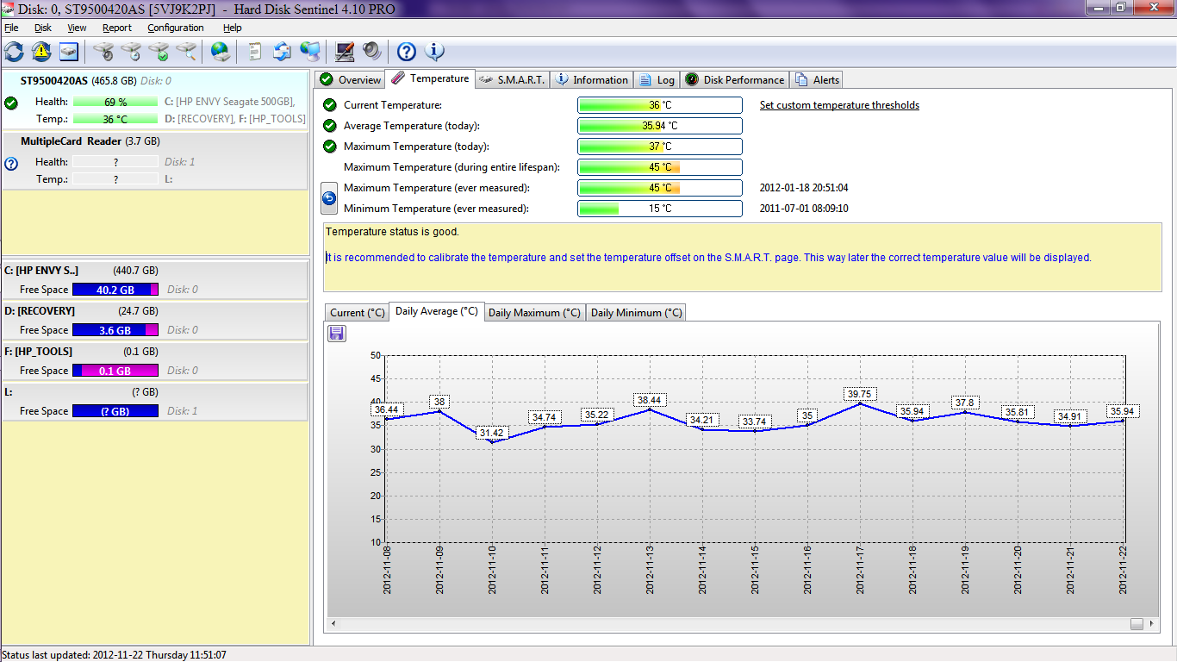Save the graph using floppy disk icon
1177x662 pixels.
pyautogui.click(x=337, y=334)
